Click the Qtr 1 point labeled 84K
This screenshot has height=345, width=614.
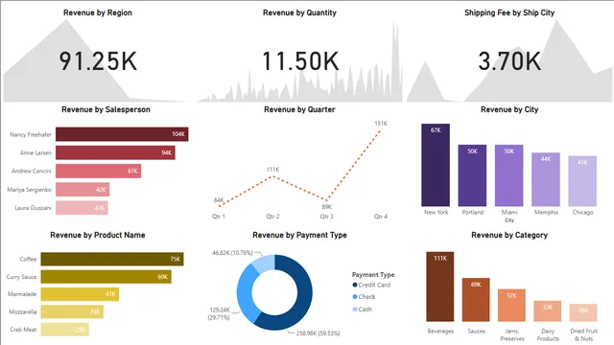point(219,206)
